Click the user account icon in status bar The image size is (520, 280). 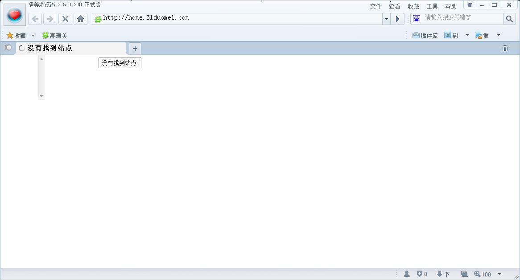[x=407, y=274]
